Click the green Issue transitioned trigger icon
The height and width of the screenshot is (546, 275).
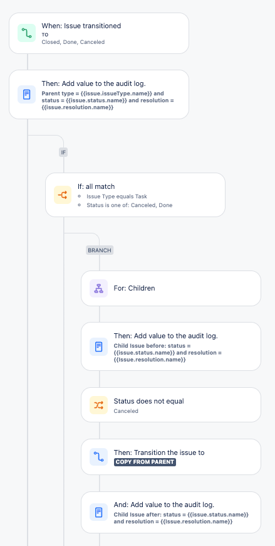[27, 33]
